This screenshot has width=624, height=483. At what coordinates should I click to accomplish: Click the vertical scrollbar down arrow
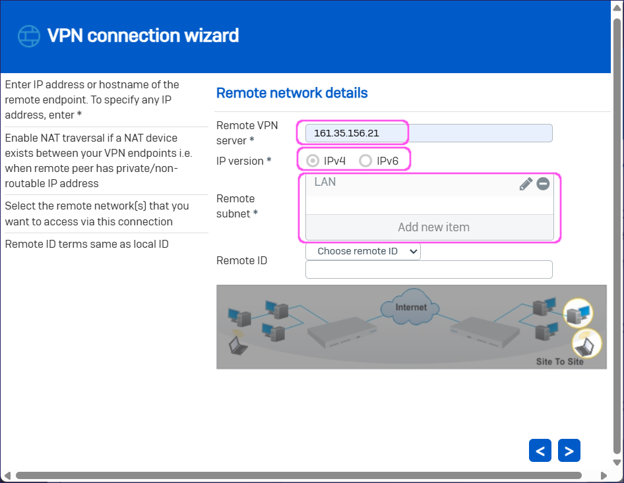[x=617, y=463]
